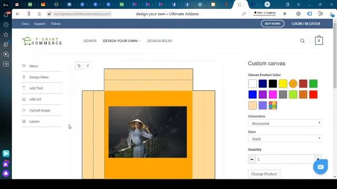Open the Orientation dropdown
This screenshot has height=189, width=337.
point(285,123)
